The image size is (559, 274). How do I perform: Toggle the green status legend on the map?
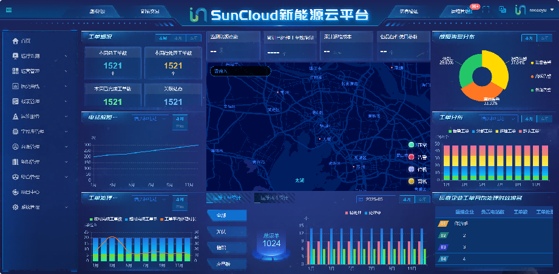412,145
